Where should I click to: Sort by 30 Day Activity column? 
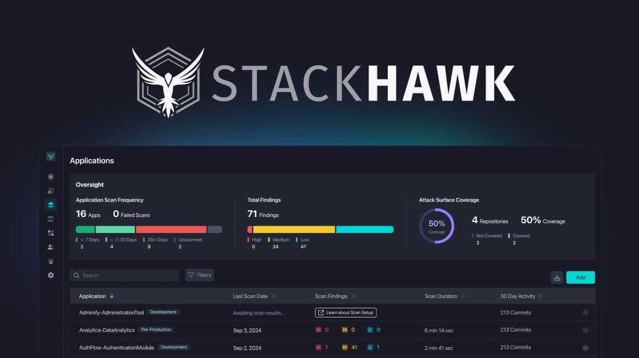(541, 296)
